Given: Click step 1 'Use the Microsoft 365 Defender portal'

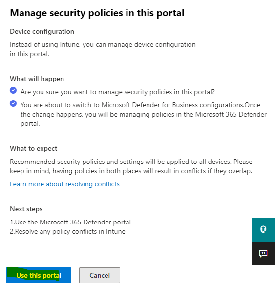Looking at the screenshot, I should click(x=70, y=222).
